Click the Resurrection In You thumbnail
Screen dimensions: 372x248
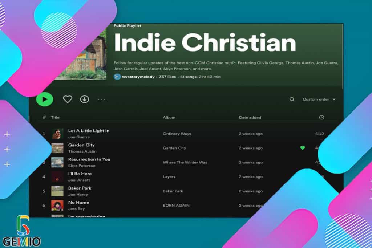click(x=57, y=162)
